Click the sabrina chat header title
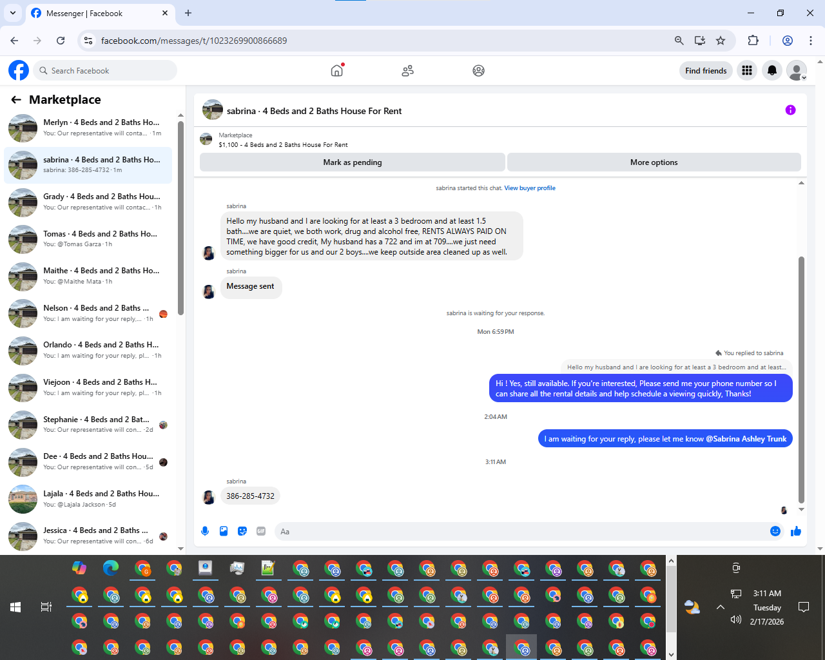This screenshot has height=660, width=825. tap(314, 111)
